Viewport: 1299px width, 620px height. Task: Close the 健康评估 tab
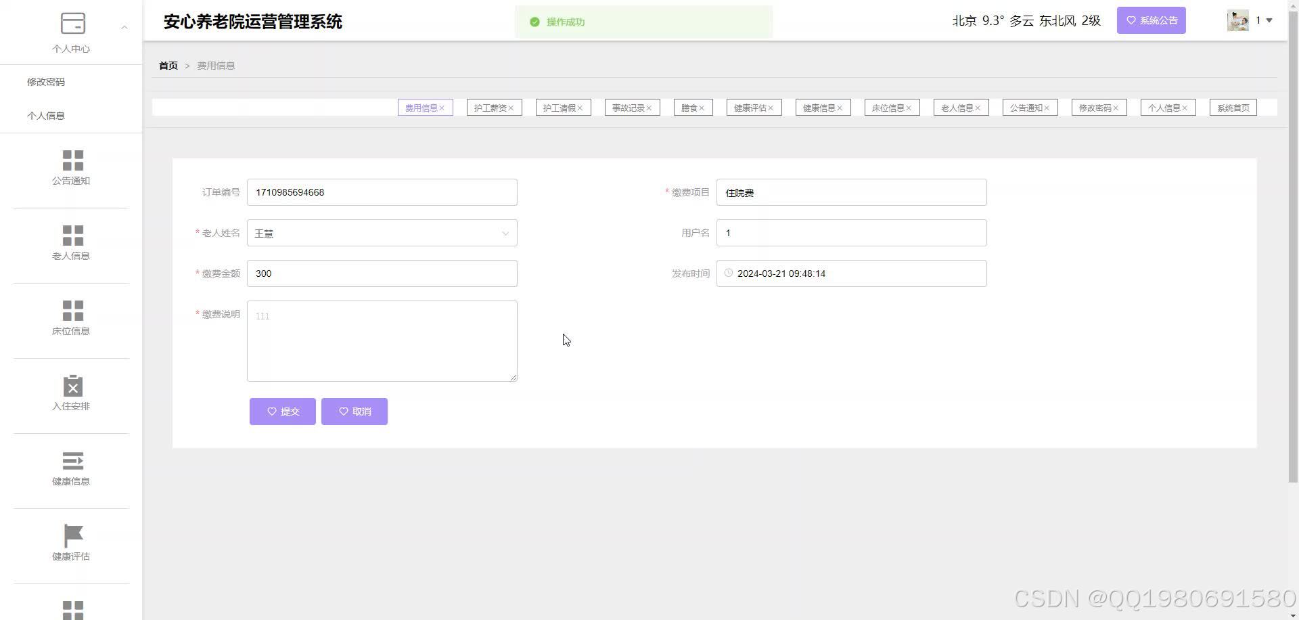[x=771, y=108]
